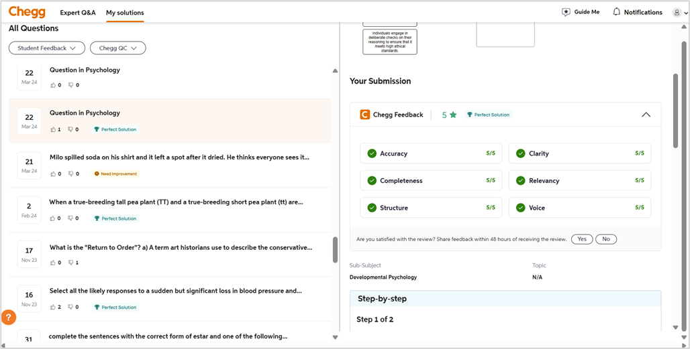Click the Topic N/A value
This screenshot has height=349, width=690.
[x=538, y=277]
